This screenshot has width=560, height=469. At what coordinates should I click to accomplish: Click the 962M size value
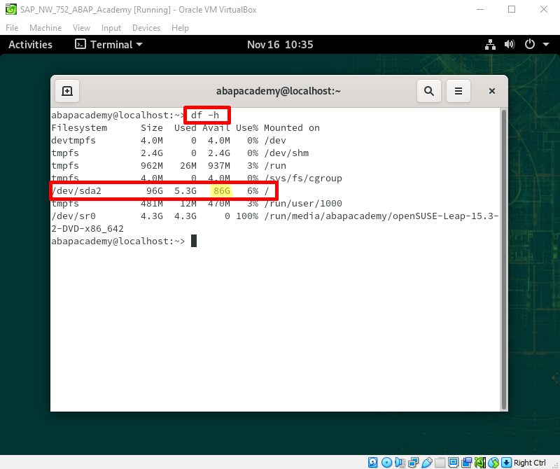pyautogui.click(x=152, y=166)
